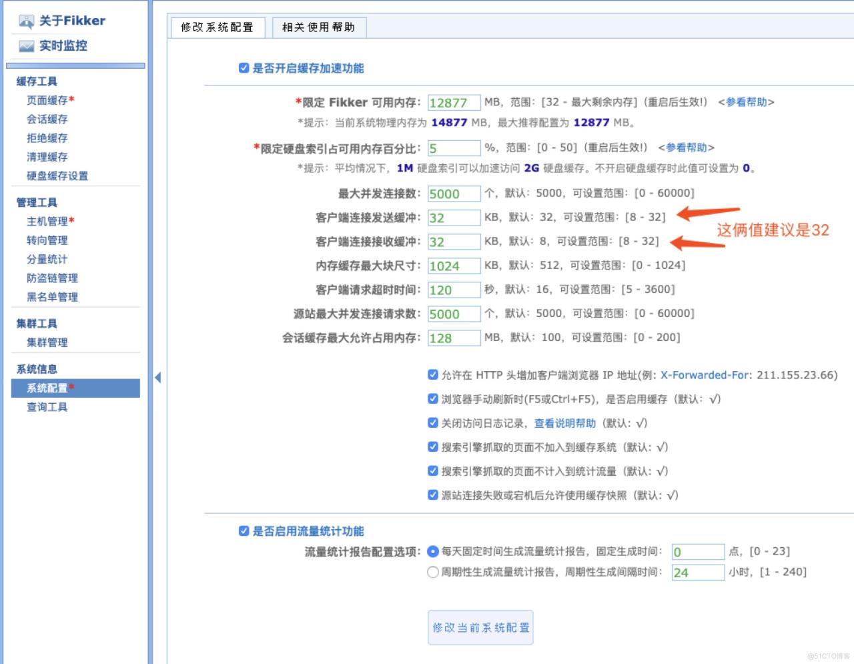Toggle the X-Forwarded-For HTTP header checkbox
The height and width of the screenshot is (664, 854).
[x=433, y=375]
